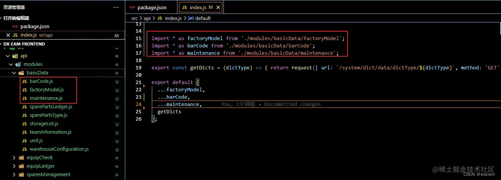Open sparePartsType.js file

pyautogui.click(x=49, y=115)
